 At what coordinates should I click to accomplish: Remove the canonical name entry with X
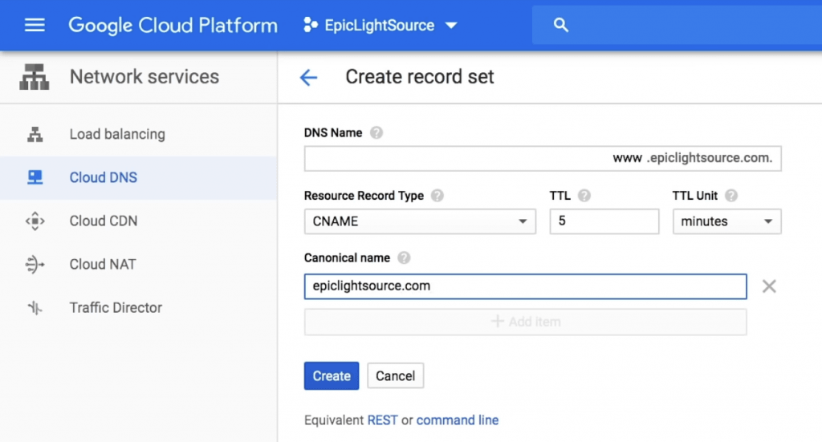pos(769,286)
